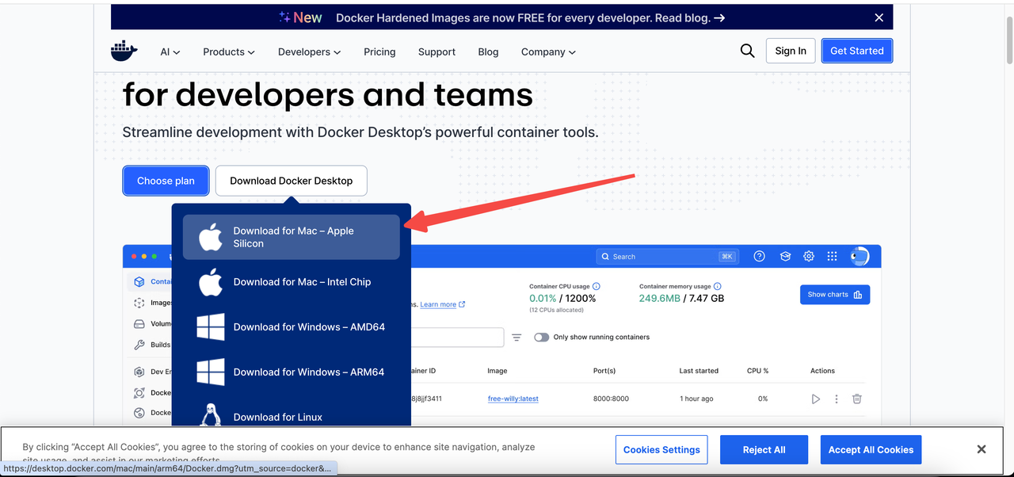Screen dimensions: 1014x477
Task: Click the Port(s) column header
Action: click(604, 371)
